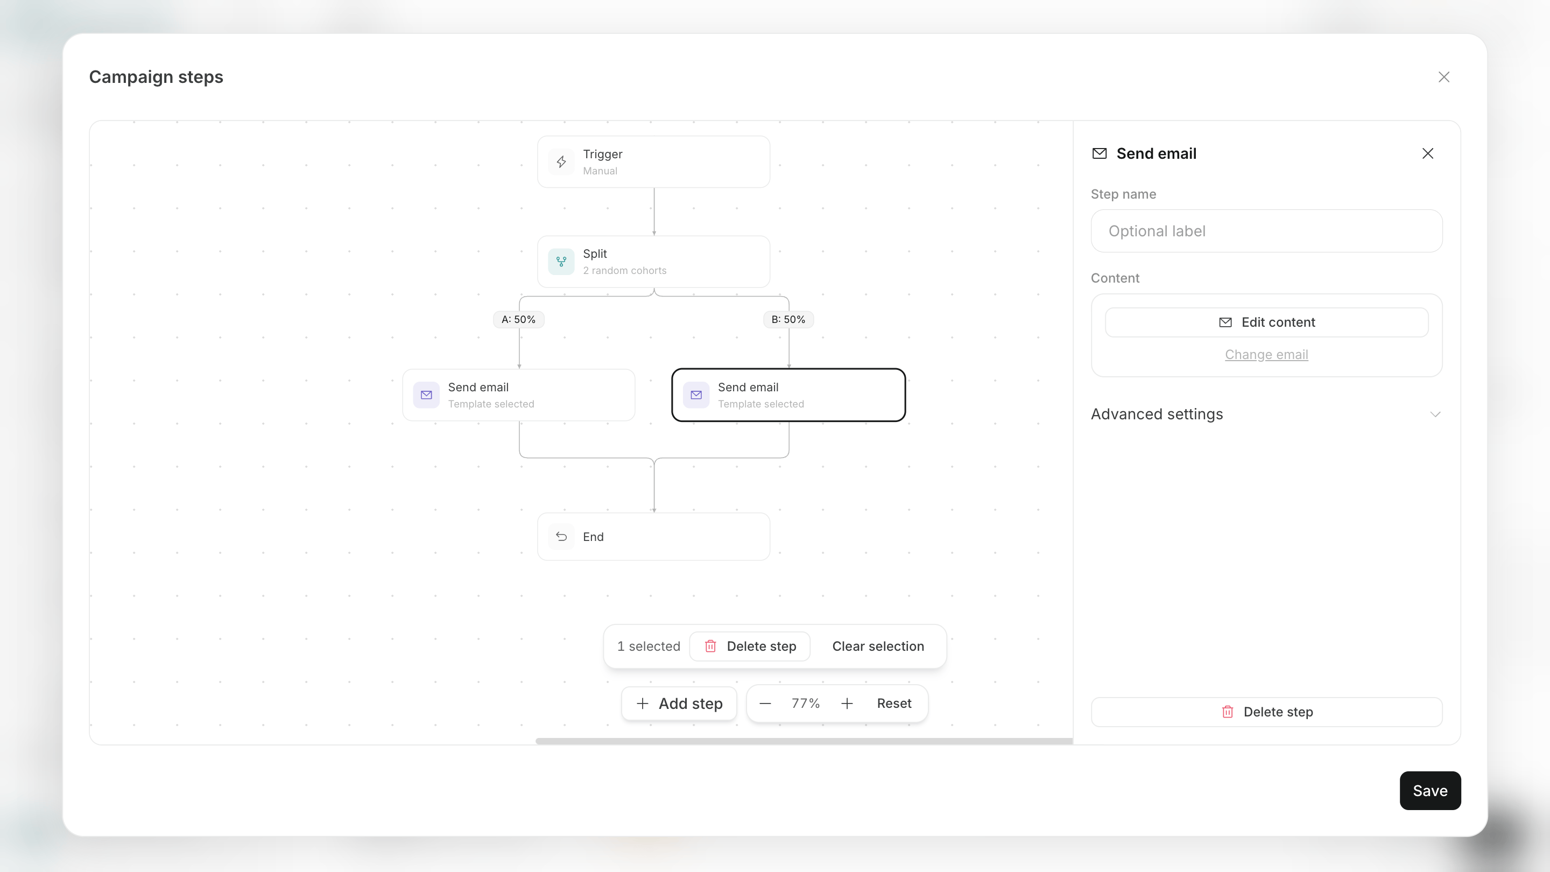This screenshot has width=1550, height=872.
Task: Click the Campaign steps title
Action: (156, 77)
